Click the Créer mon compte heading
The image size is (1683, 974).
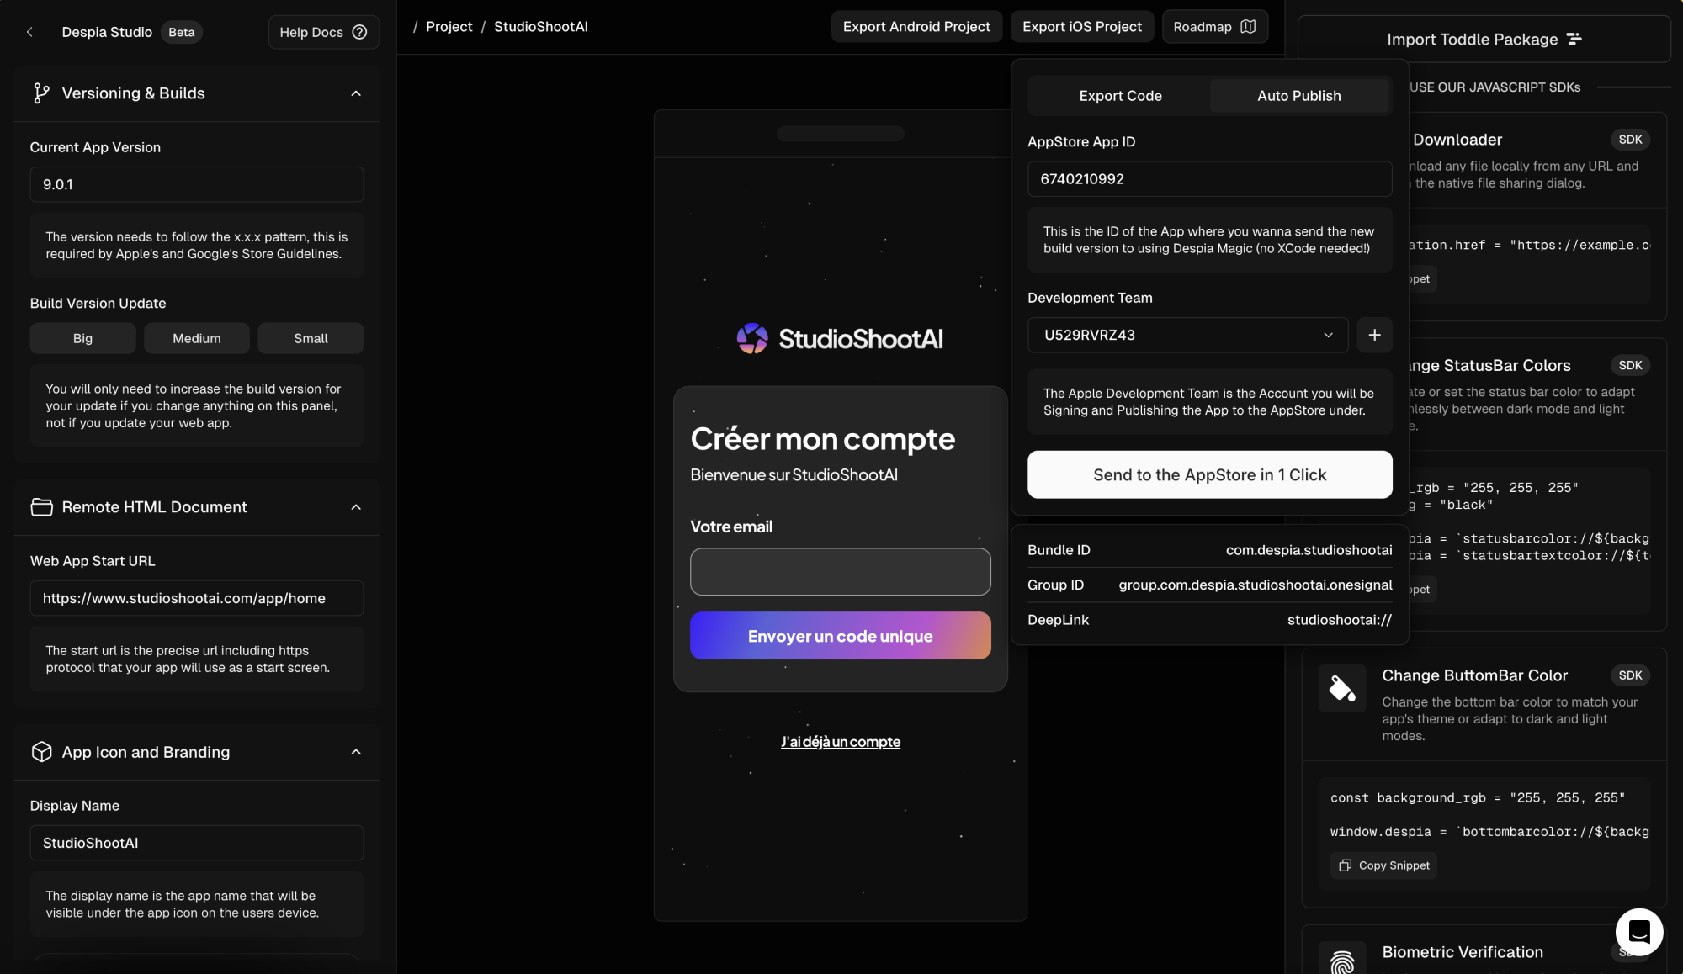[x=822, y=439]
